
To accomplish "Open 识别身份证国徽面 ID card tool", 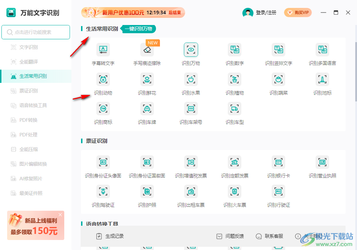I will pyautogui.click(x=147, y=162).
